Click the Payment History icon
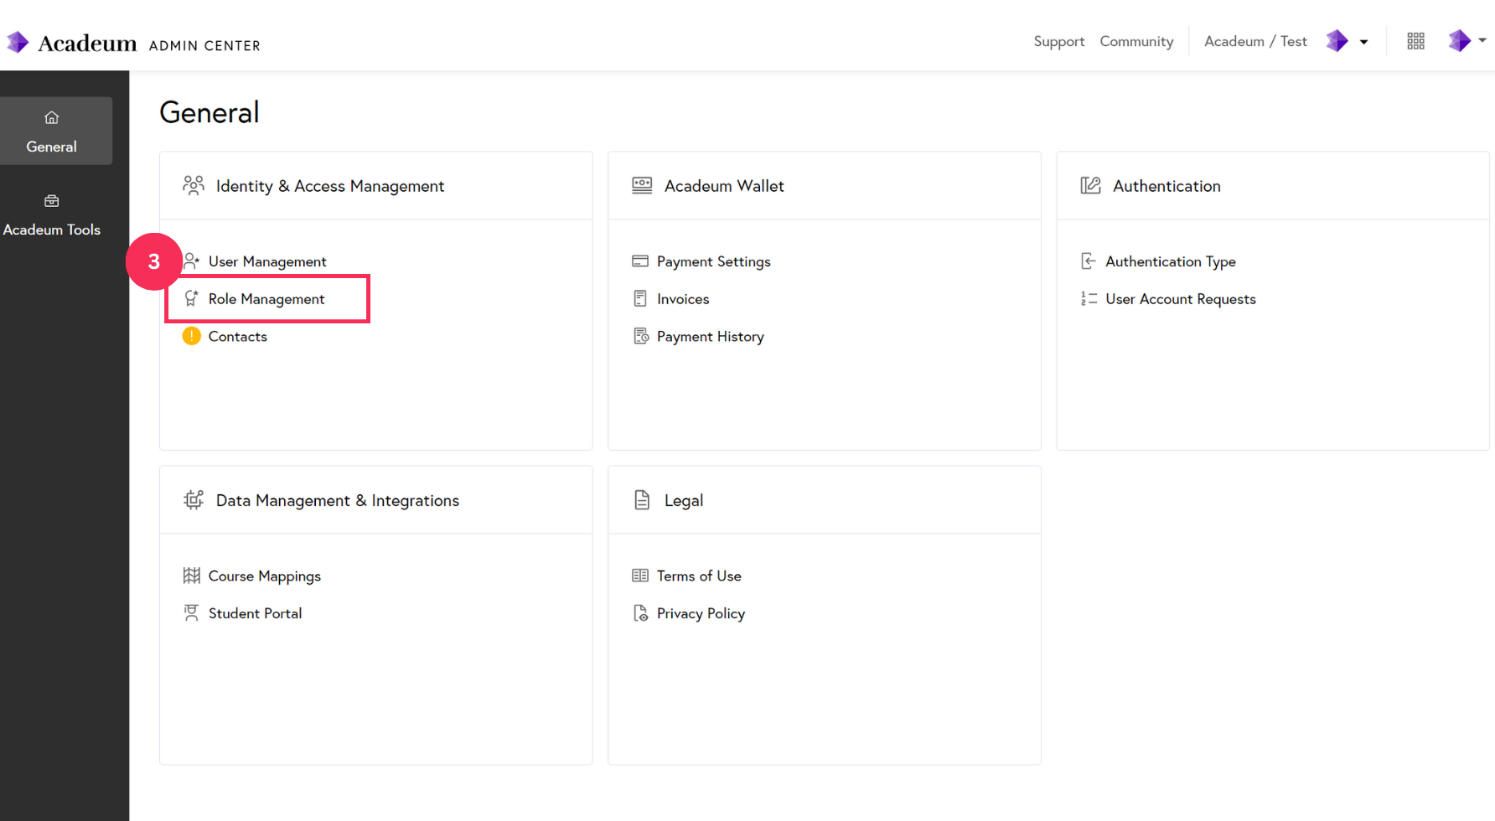Screen dimensions: 1495x821 pos(641,336)
